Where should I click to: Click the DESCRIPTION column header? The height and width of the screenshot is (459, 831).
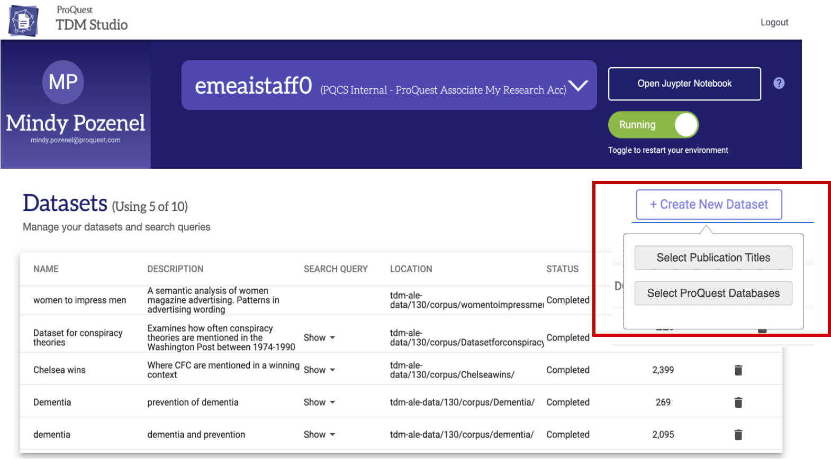pyautogui.click(x=175, y=269)
